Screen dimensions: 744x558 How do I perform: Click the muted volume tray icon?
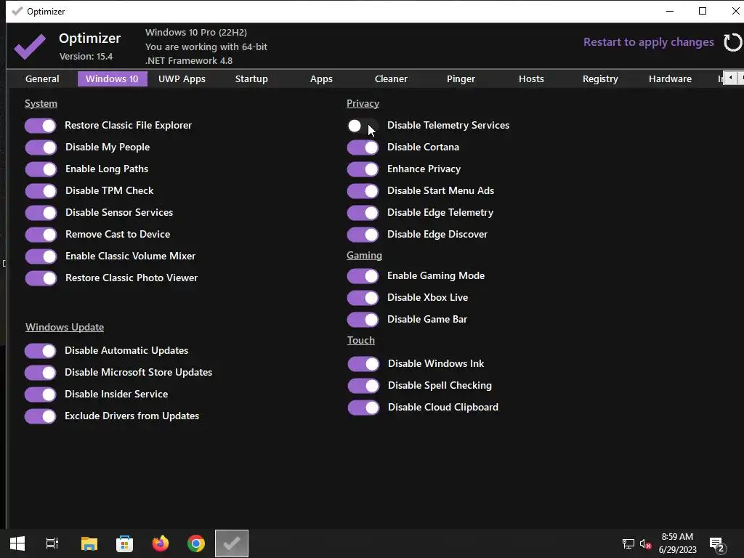pyautogui.click(x=645, y=543)
